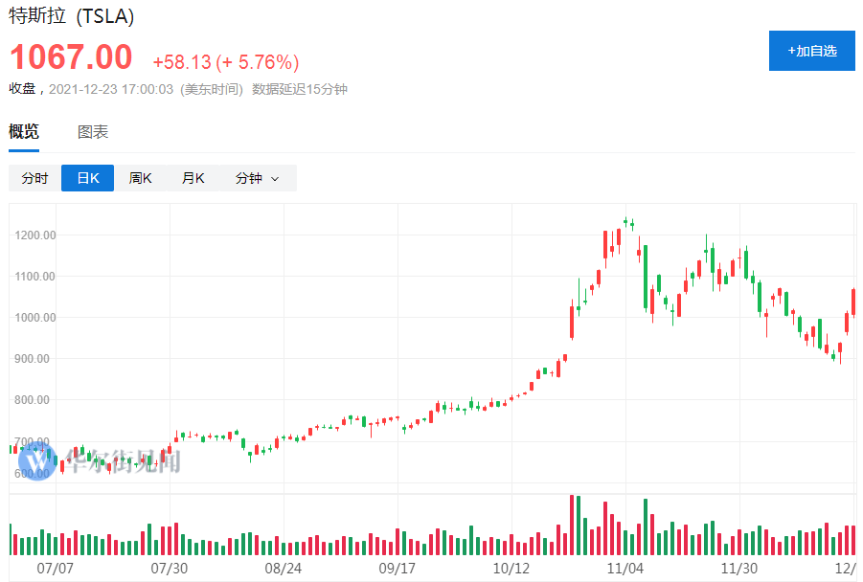Switch to the 图表 chart tab

(92, 131)
